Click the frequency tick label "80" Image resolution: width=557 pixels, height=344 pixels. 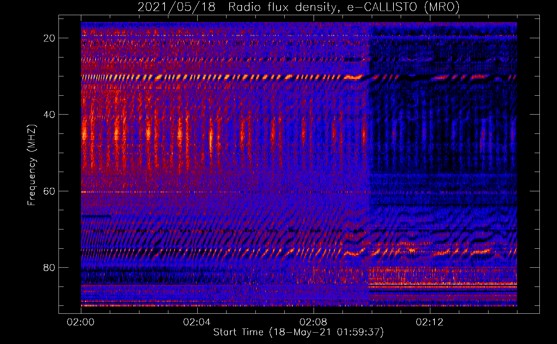(49, 267)
